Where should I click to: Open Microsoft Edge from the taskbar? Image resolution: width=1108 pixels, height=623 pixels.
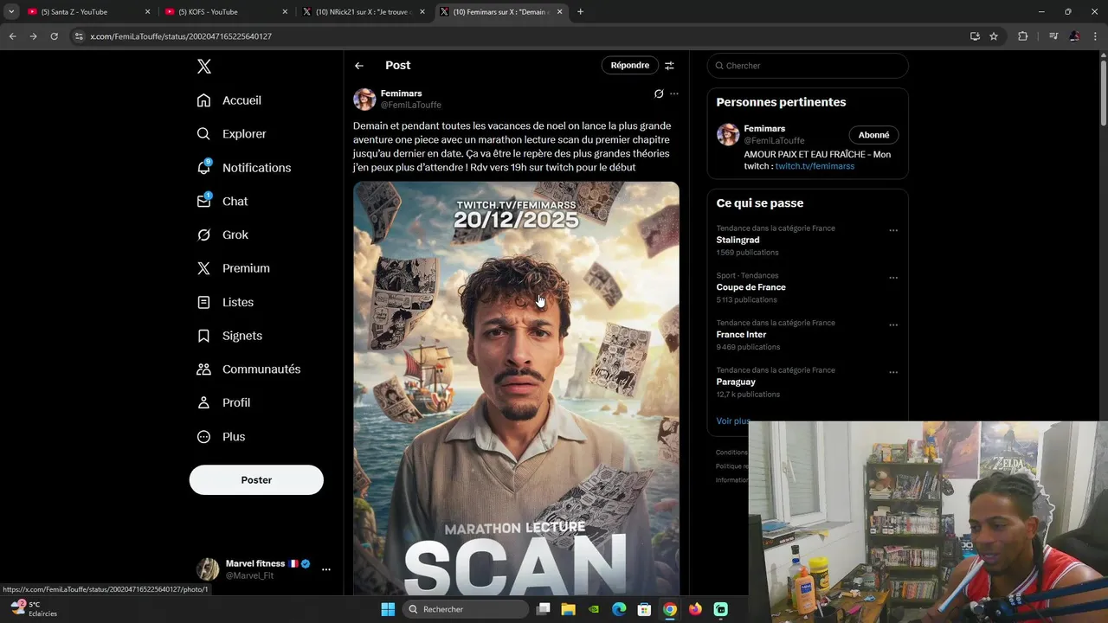pyautogui.click(x=619, y=609)
